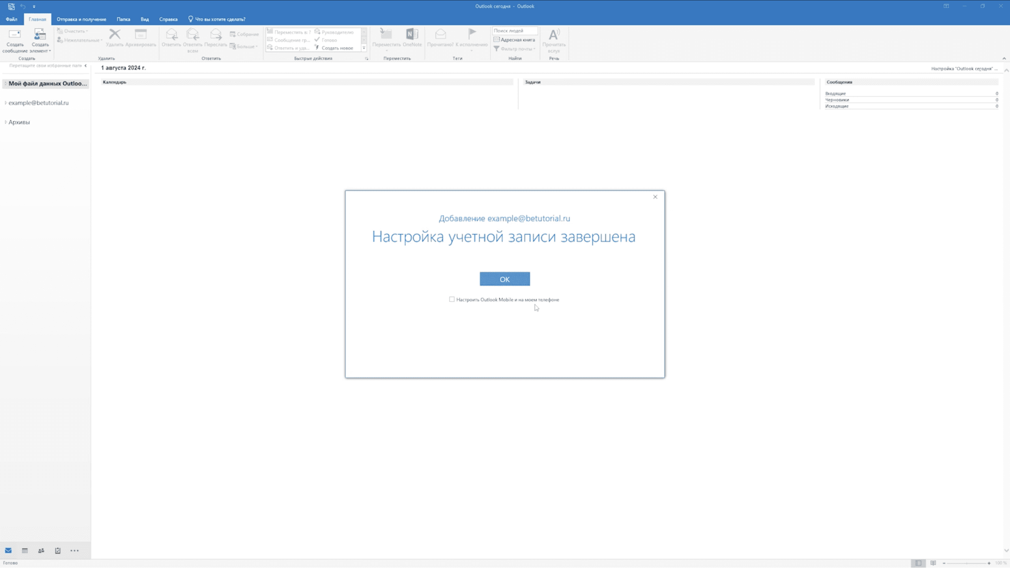1010x568 pixels.
Task: Expand the example@betutorial.ru account tree
Action: pyautogui.click(x=6, y=103)
